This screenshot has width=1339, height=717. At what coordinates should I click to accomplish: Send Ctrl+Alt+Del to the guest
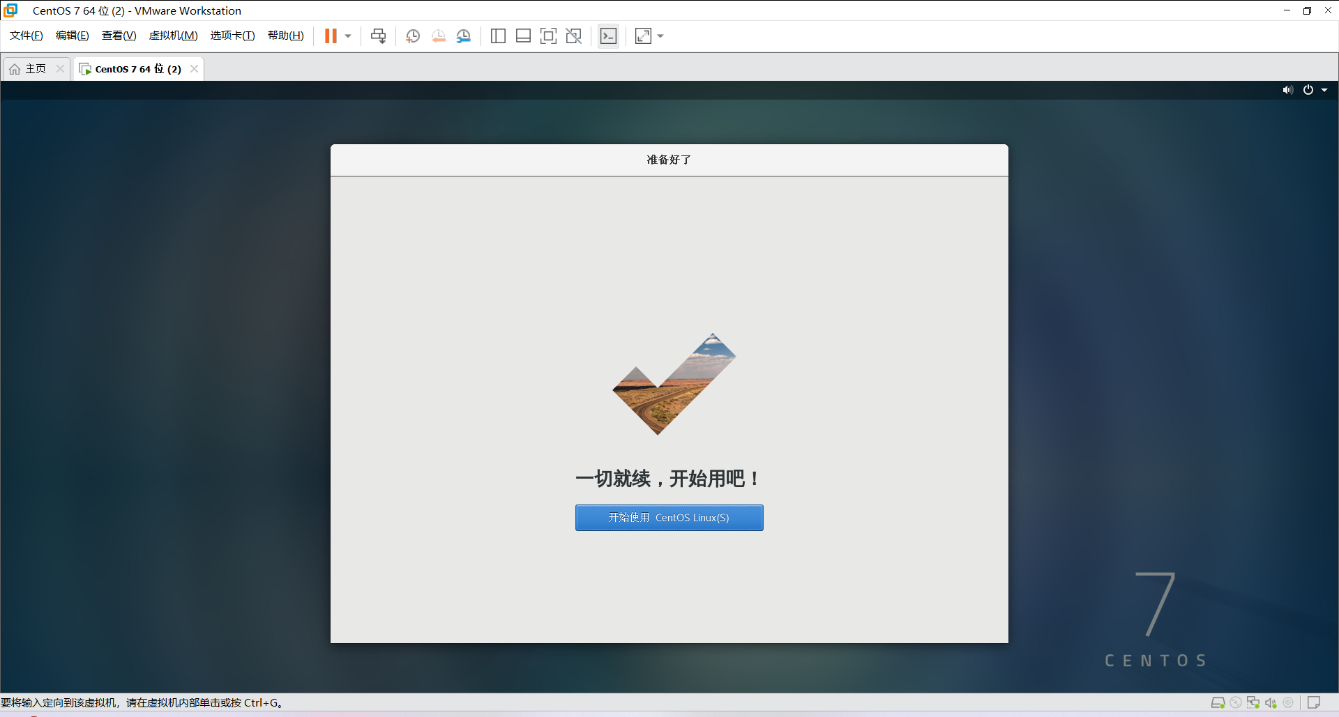pyautogui.click(x=377, y=36)
